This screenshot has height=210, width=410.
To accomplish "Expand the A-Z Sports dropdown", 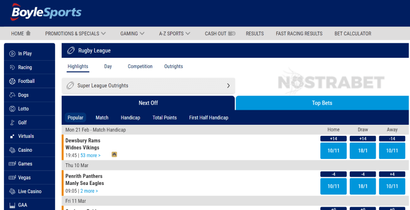I will 175,33.
